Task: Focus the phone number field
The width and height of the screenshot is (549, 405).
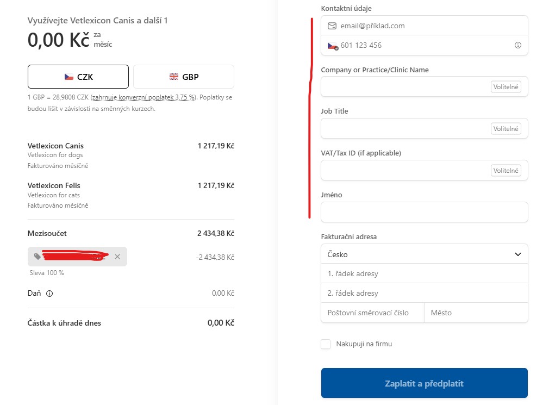Action: coord(424,45)
